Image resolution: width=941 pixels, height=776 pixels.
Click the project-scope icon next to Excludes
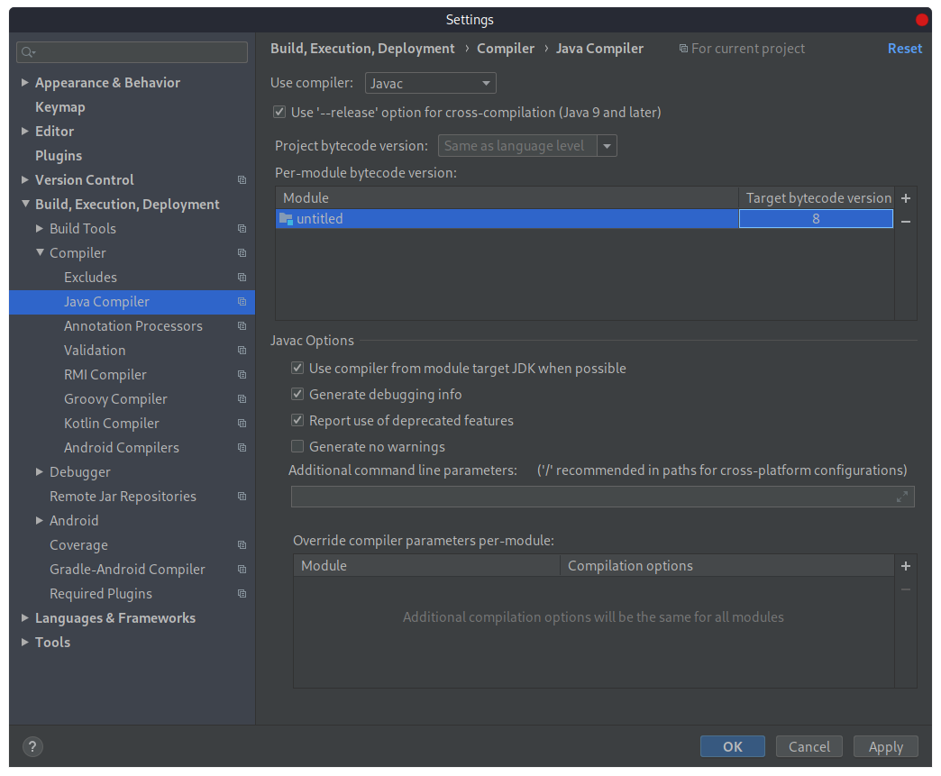(x=242, y=277)
